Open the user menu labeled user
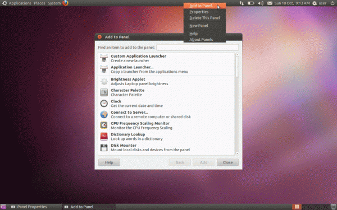The height and width of the screenshot is (210, 337). pyautogui.click(x=322, y=3)
